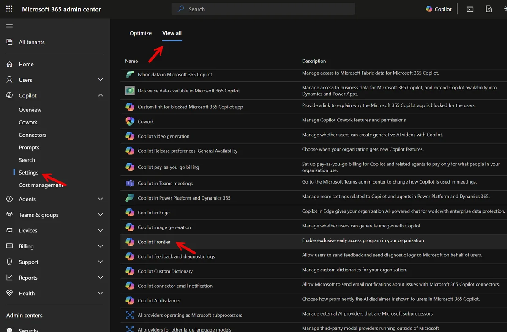Click the Microsoft 365 admin center title
This screenshot has width=507, height=332.
pyautogui.click(x=61, y=9)
